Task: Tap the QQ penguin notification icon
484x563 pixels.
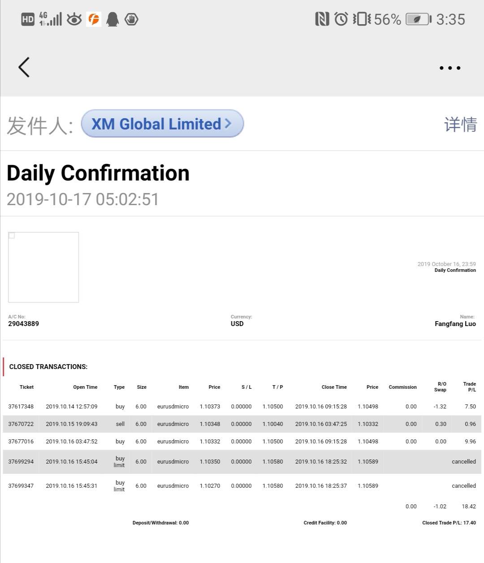Action: click(x=112, y=19)
